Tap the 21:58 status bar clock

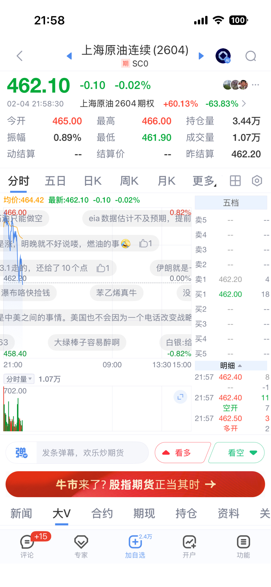click(49, 20)
